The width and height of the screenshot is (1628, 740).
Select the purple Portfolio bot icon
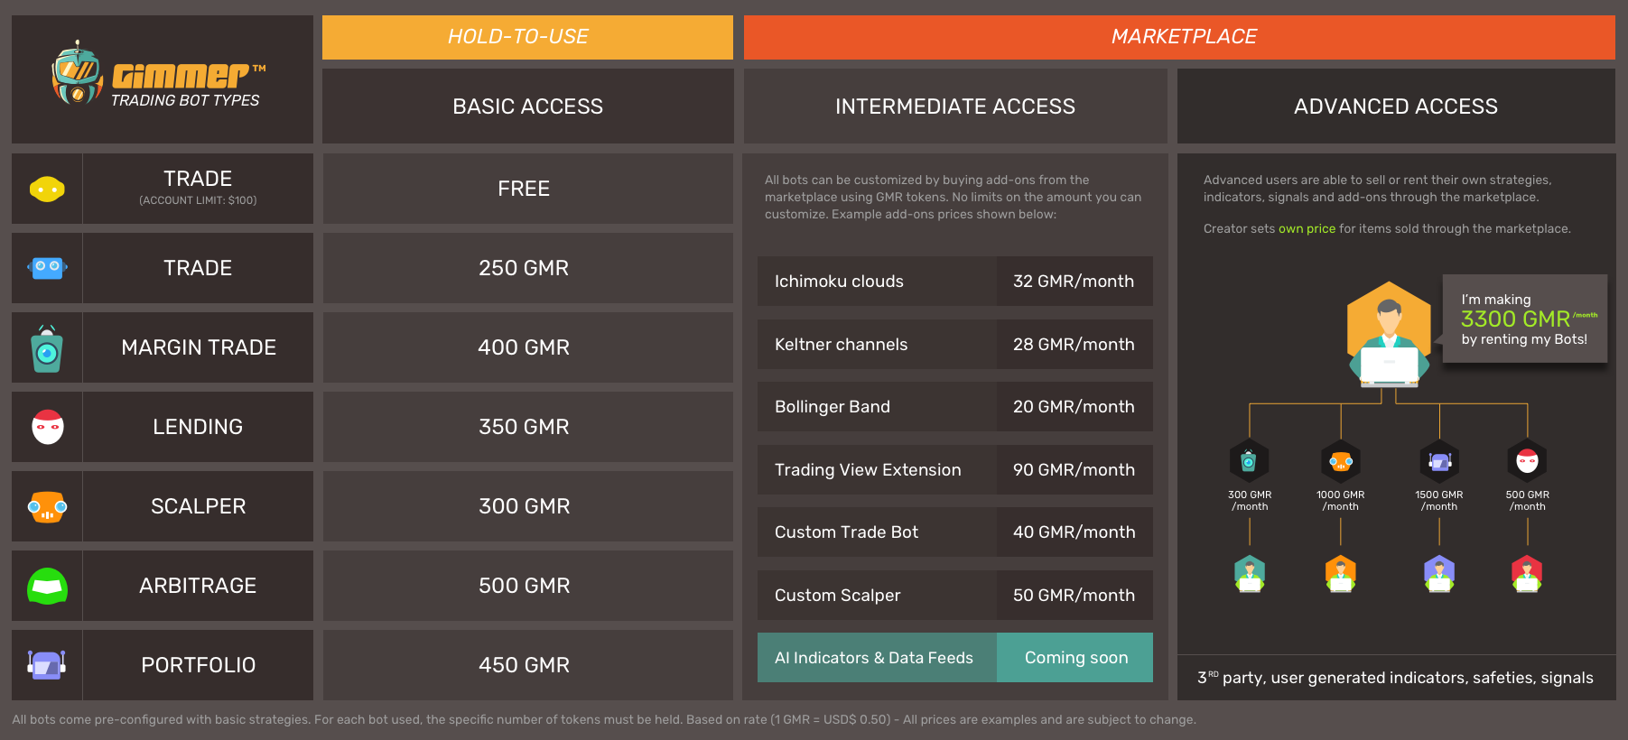[x=47, y=665]
